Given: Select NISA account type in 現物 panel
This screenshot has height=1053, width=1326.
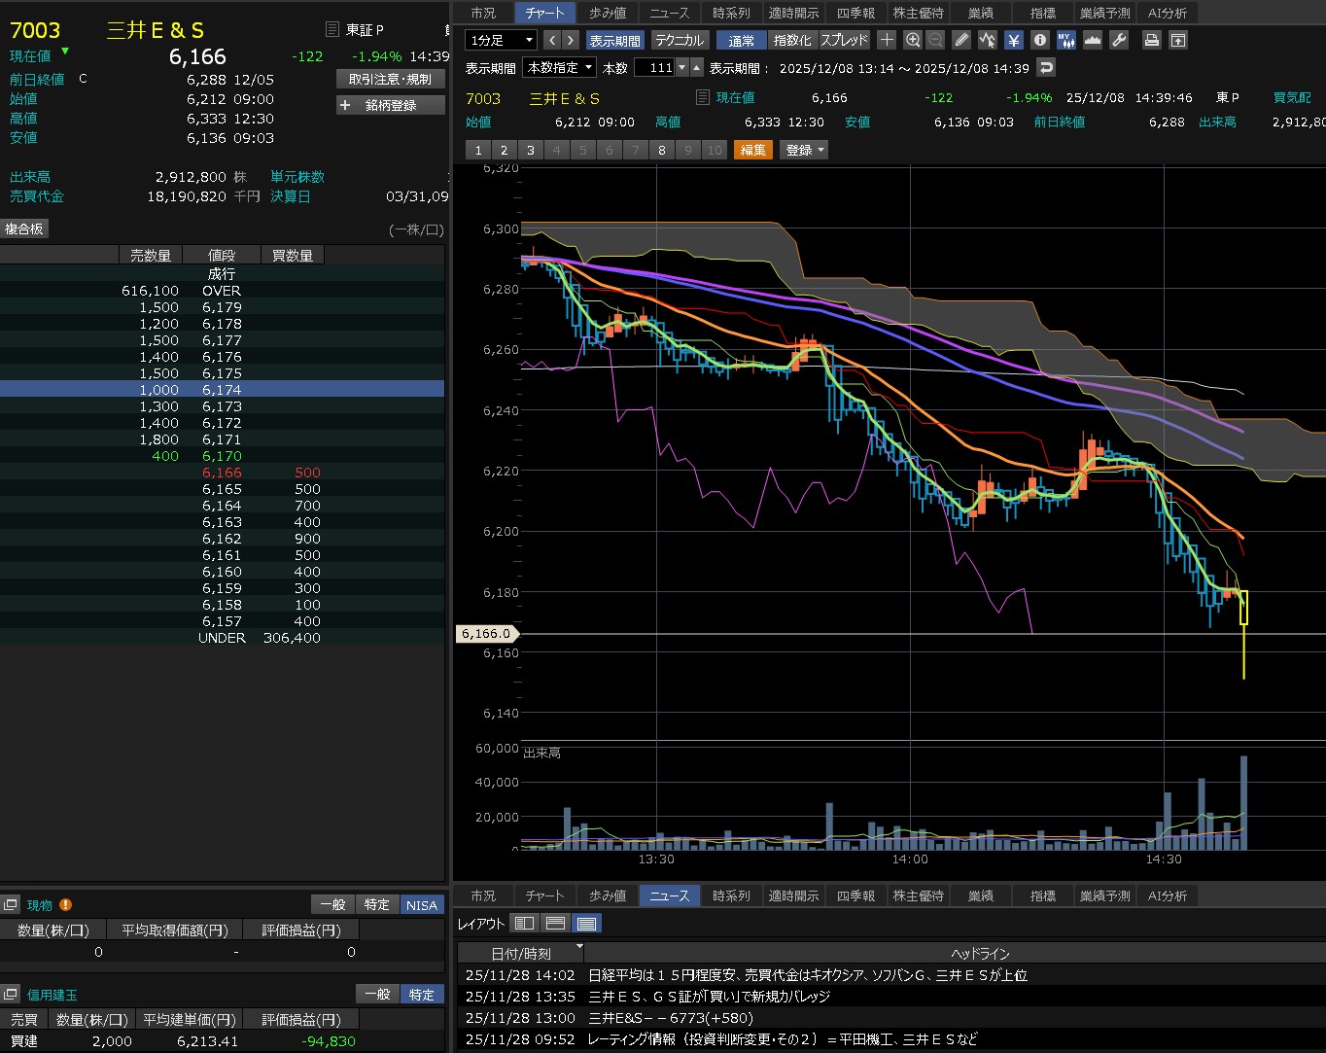Looking at the screenshot, I should pos(421,904).
